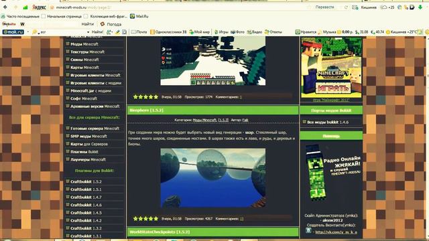
Task: Open Карты Minecraft sidebar link
Action: tap(84, 67)
